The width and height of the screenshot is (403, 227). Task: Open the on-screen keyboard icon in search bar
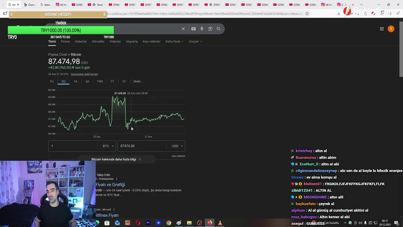193,29
